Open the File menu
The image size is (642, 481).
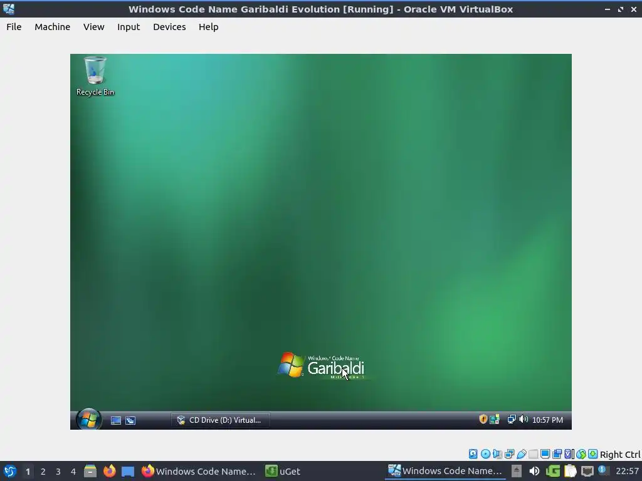14,26
